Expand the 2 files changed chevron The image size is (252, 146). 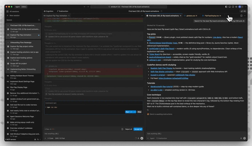tap(55, 129)
